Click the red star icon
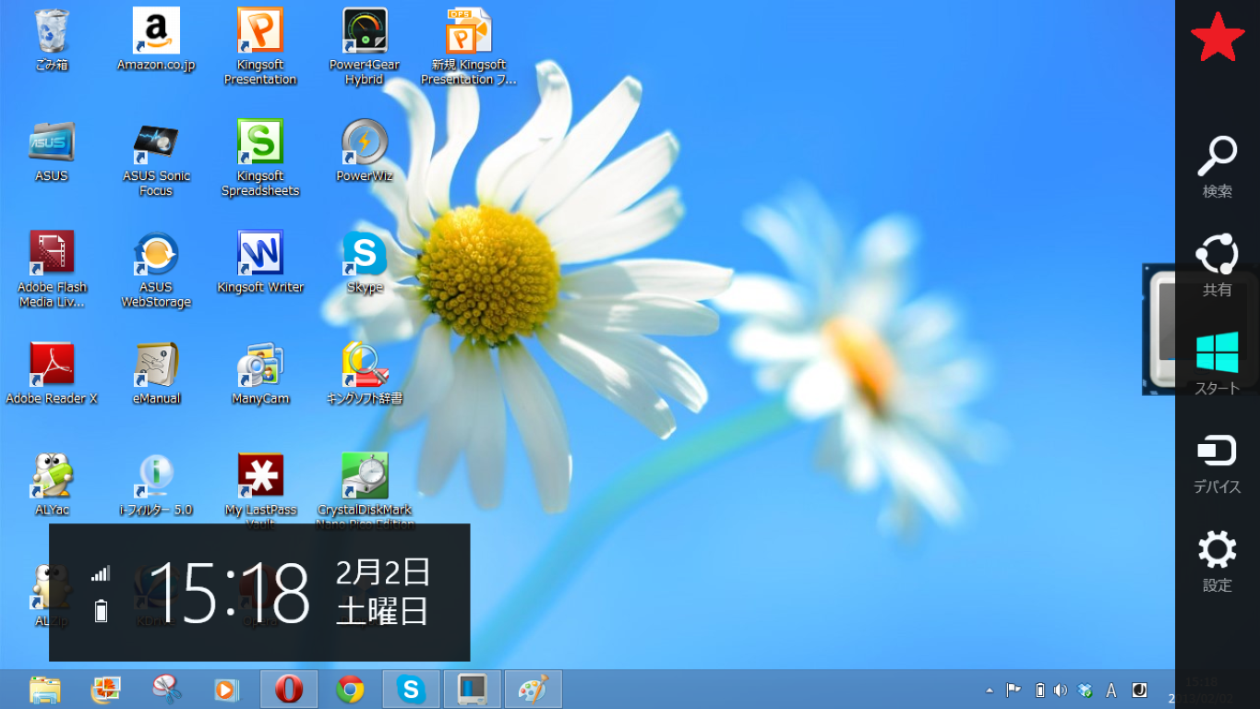1260x709 pixels. pyautogui.click(x=1217, y=38)
